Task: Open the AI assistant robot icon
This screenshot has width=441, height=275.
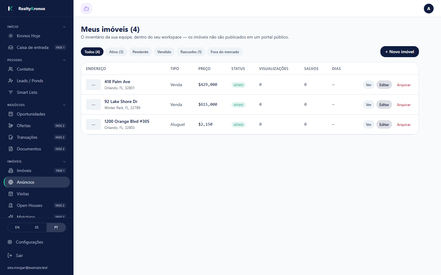Action: 86,9
